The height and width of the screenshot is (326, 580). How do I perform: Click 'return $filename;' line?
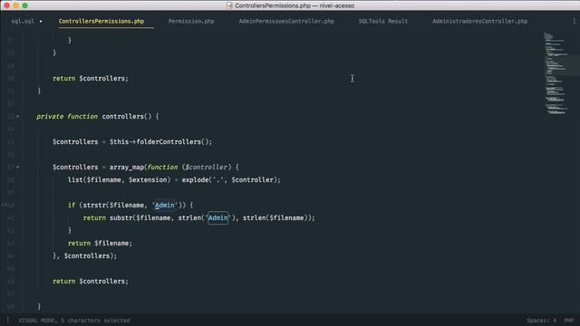100,244
